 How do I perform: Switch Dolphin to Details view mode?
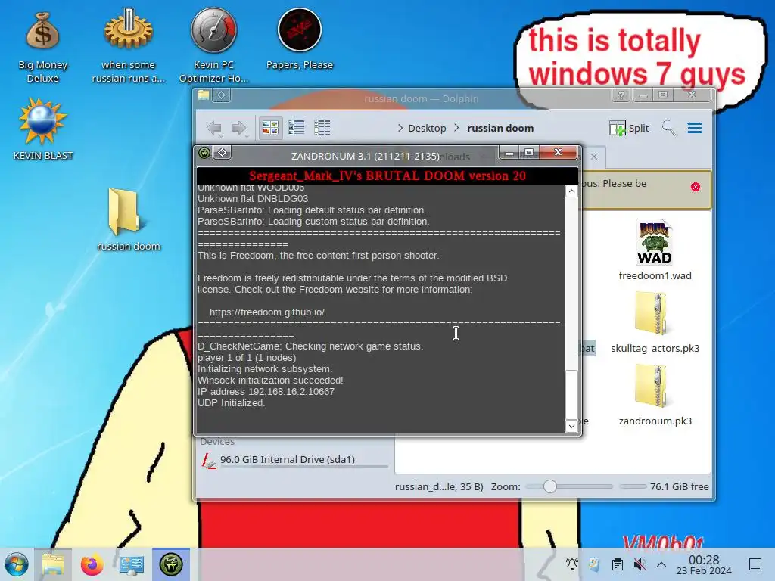pyautogui.click(x=322, y=128)
